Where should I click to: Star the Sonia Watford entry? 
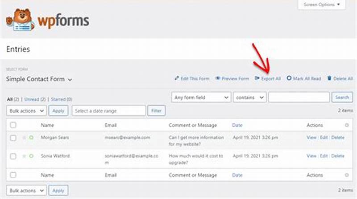24,156
